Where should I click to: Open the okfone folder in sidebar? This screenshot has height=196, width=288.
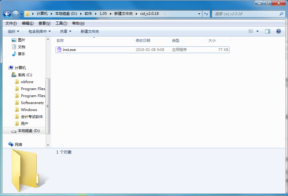coord(27,82)
